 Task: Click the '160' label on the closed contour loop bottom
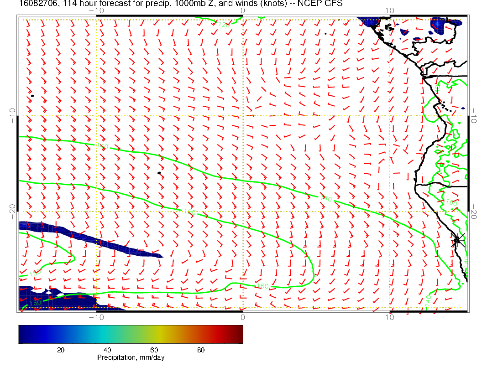[262, 286]
